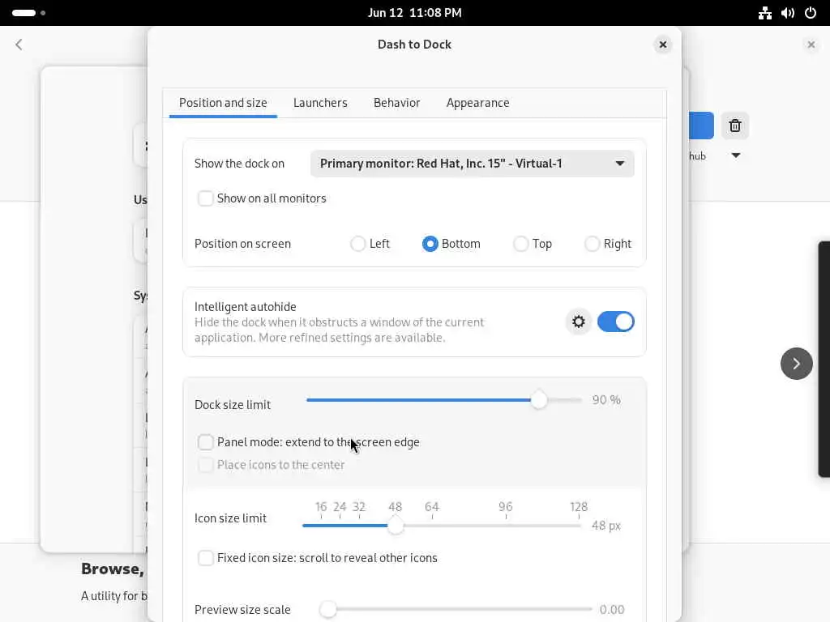The width and height of the screenshot is (830, 622).
Task: Click the back arrow in background window
Action: click(19, 45)
